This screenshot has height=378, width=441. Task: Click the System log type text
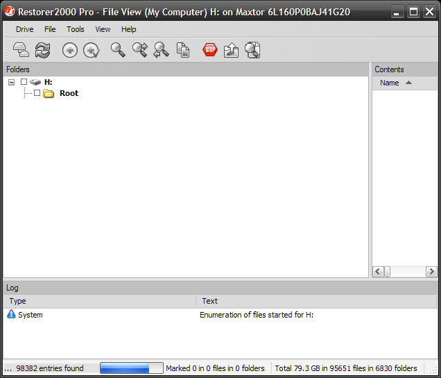point(31,315)
